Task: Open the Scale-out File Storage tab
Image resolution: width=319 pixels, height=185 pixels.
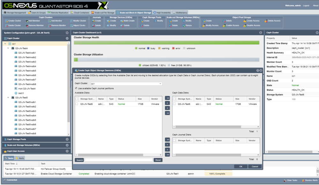Action: (103, 13)
